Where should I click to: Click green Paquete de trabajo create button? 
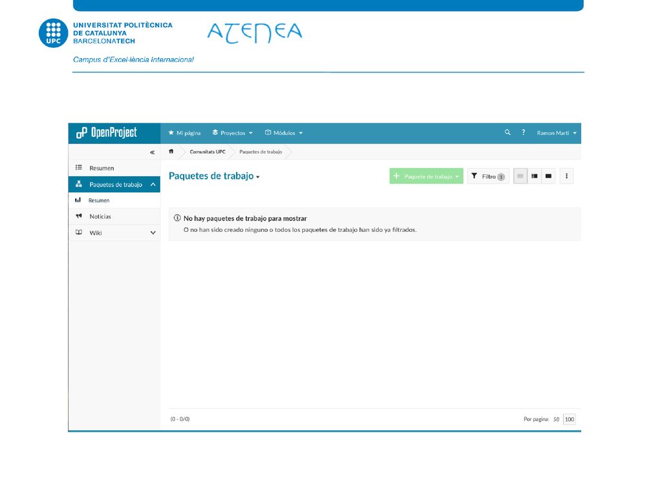pyautogui.click(x=426, y=176)
